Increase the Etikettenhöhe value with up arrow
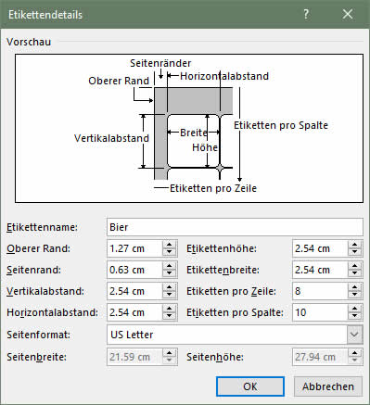 (354, 245)
